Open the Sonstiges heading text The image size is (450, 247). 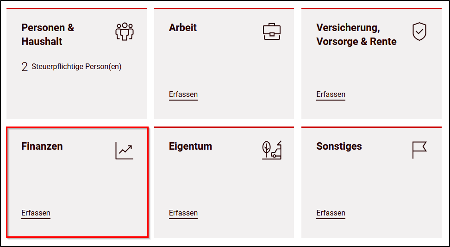339,146
